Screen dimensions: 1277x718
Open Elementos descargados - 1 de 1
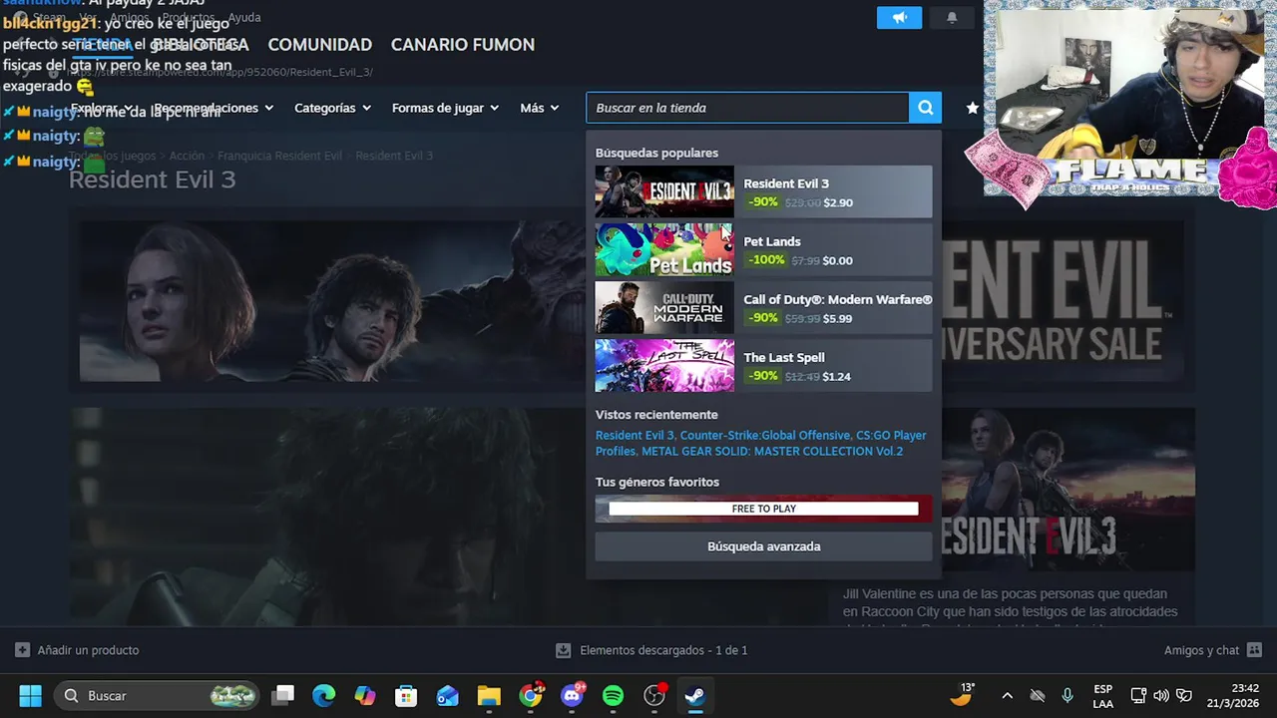663,650
